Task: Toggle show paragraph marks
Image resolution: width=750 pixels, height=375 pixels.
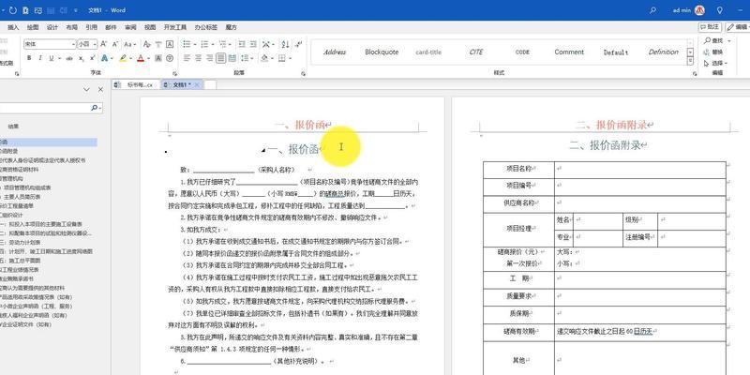Action: tap(298, 44)
